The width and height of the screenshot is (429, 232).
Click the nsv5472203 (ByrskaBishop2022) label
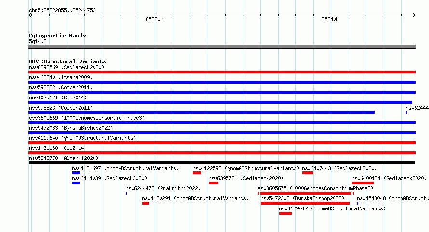click(302, 198)
